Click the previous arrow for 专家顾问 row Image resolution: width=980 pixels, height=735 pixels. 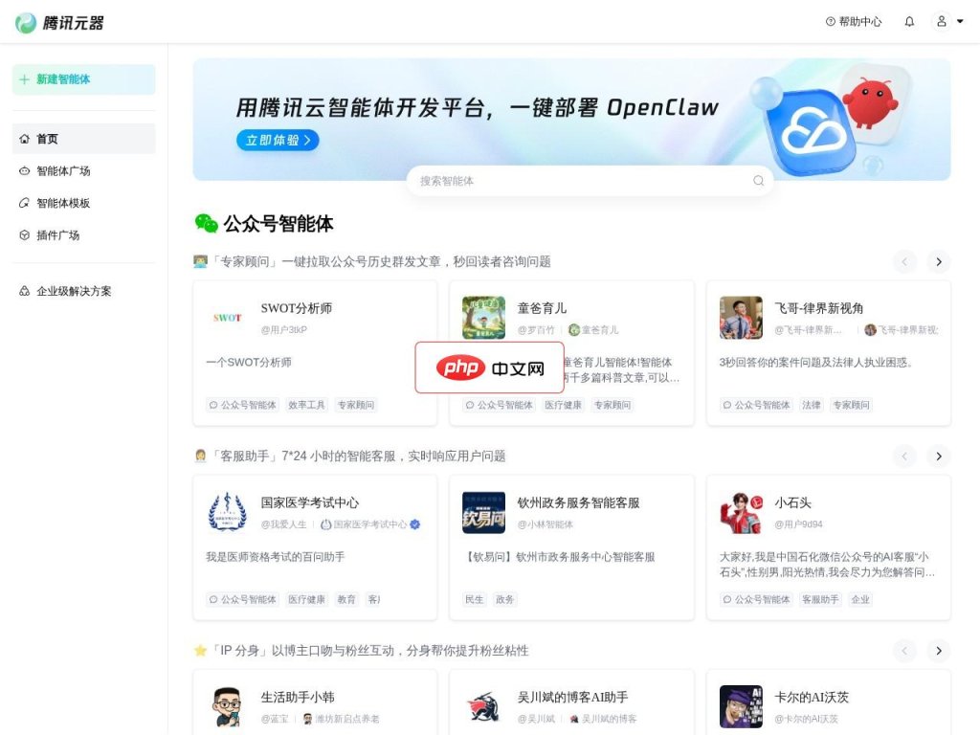click(904, 262)
